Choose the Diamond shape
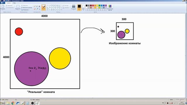187x105 pixels. (x=50, y=8)
